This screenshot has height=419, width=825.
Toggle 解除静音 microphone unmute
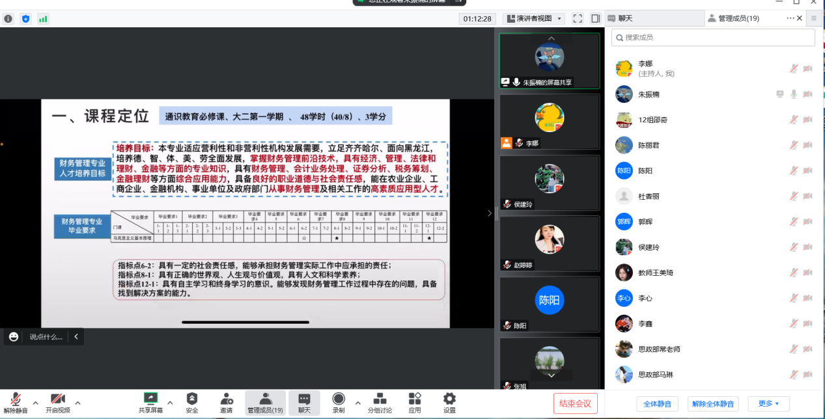click(x=16, y=402)
